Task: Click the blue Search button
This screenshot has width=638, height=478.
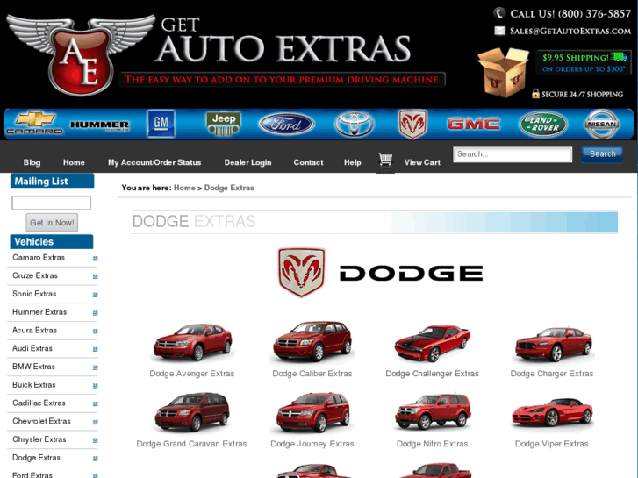Action: [x=602, y=154]
